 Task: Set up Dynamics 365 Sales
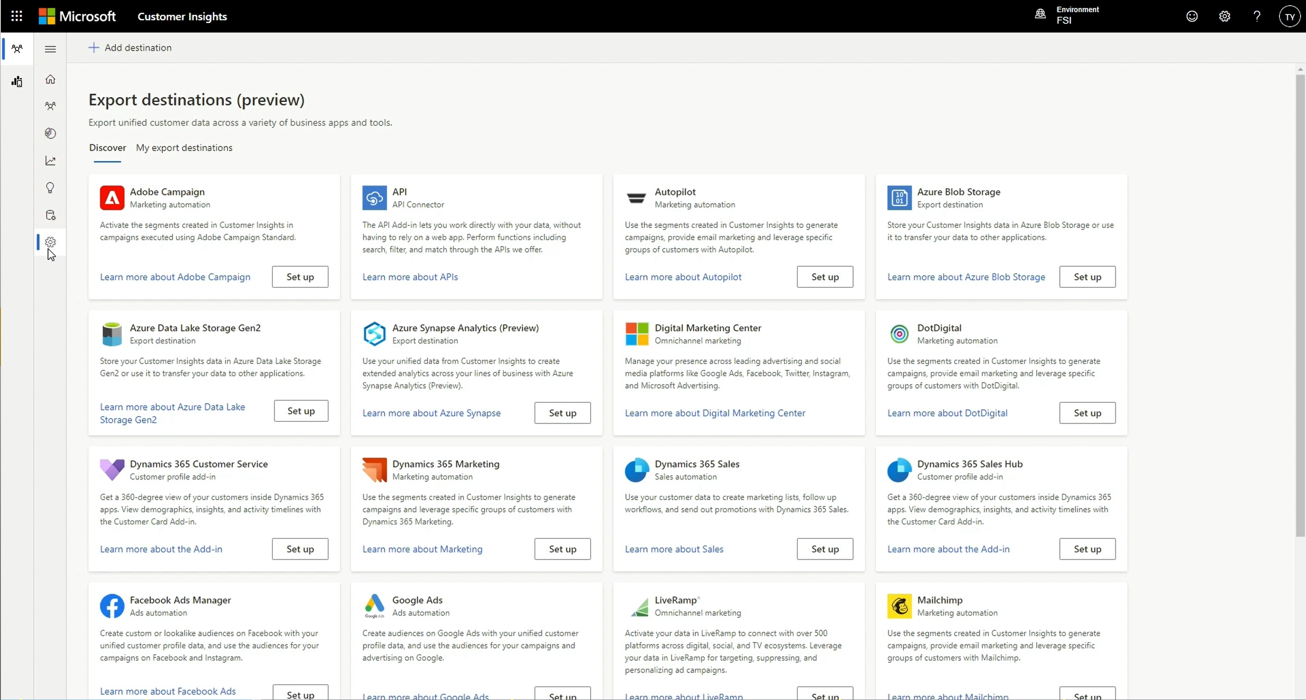pos(825,549)
